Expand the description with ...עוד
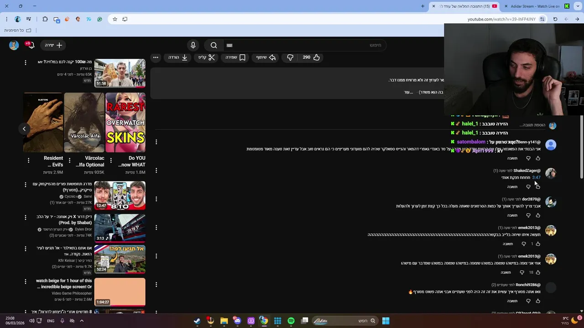The height and width of the screenshot is (328, 584). [408, 92]
